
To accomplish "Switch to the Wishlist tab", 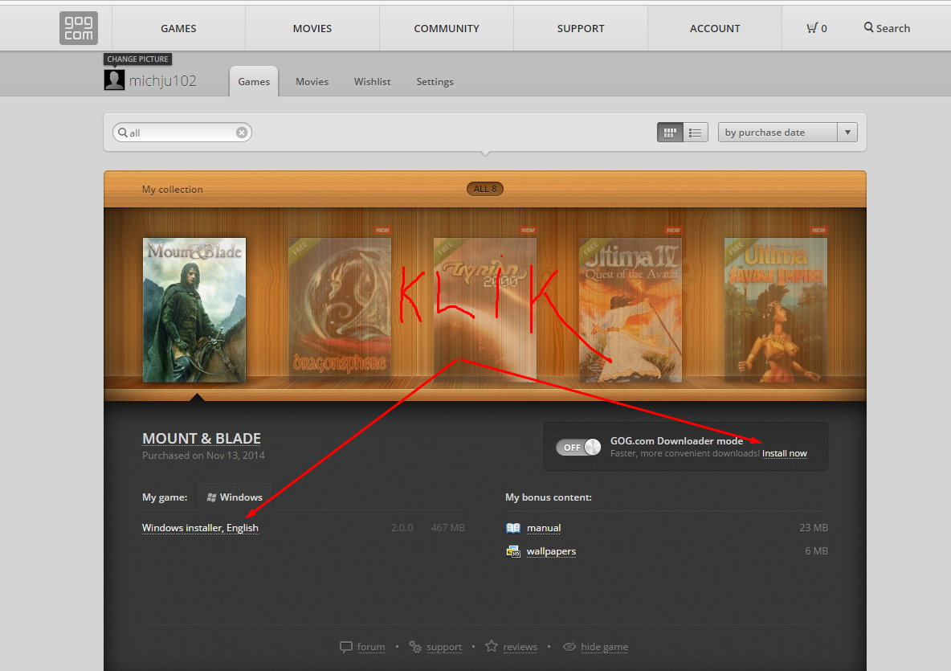I will (372, 81).
